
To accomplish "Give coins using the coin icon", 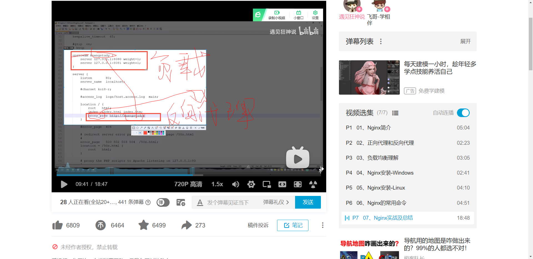I will (x=101, y=225).
